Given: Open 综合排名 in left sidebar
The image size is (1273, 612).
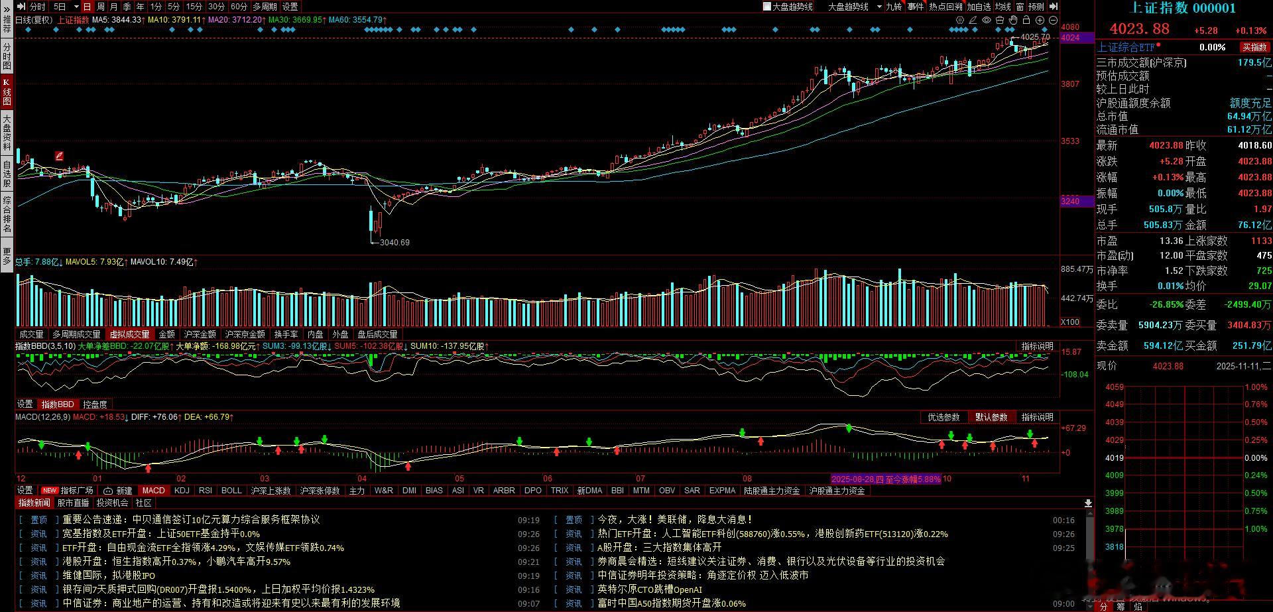Looking at the screenshot, I should [x=7, y=214].
